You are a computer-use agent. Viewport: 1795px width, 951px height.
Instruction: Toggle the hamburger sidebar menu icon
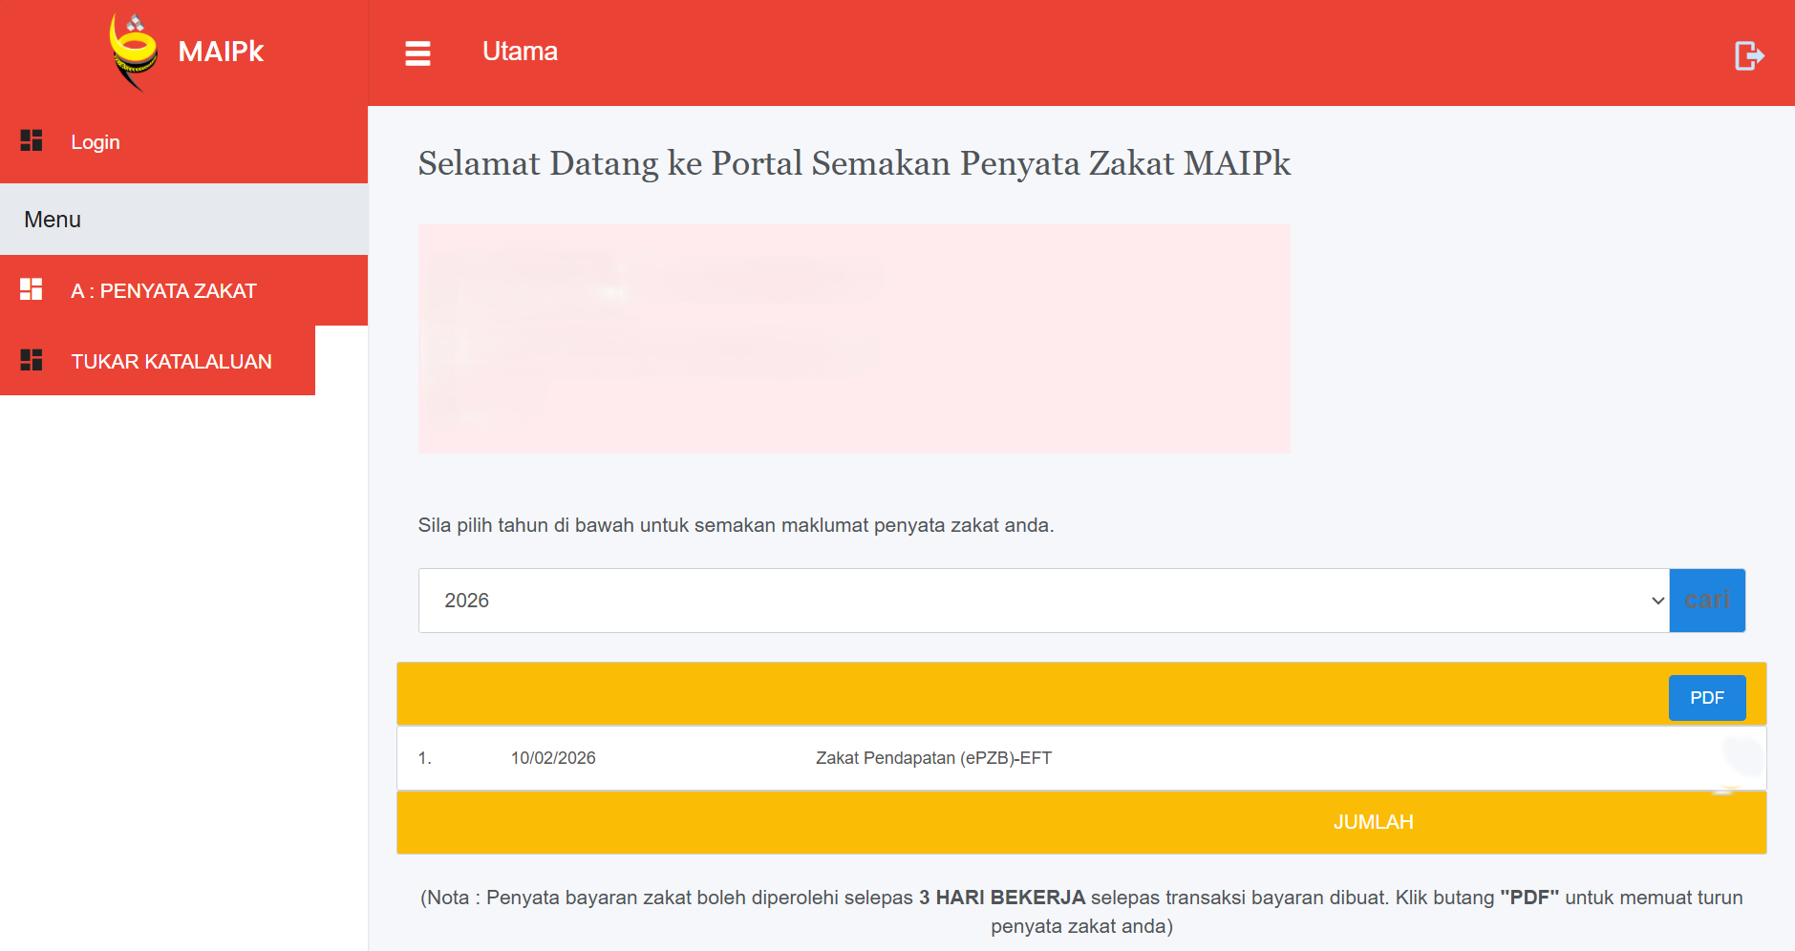click(x=417, y=53)
